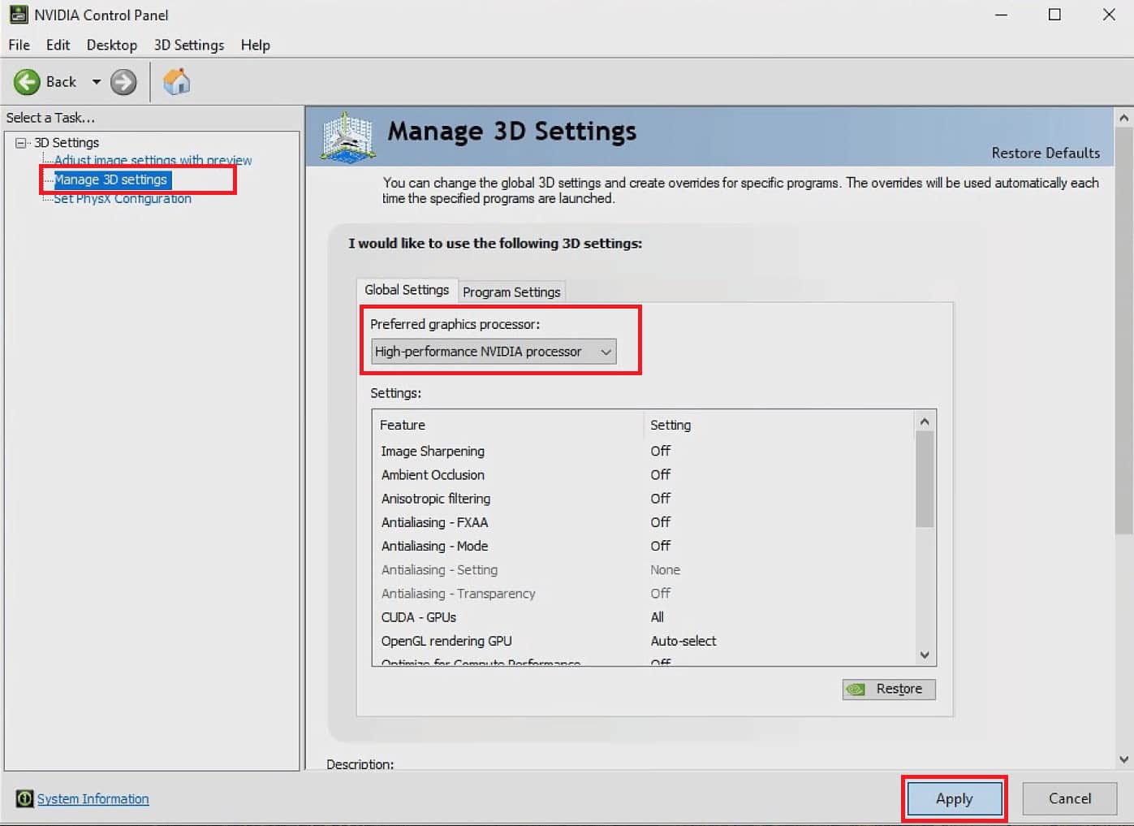Click the main panel scrollbar thumb
Viewport: 1134px width, 826px height.
(1124, 331)
